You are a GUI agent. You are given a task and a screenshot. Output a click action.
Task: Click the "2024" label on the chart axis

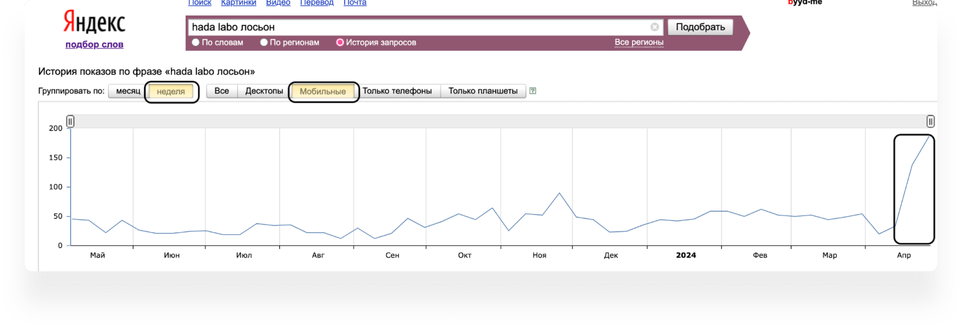click(x=686, y=255)
